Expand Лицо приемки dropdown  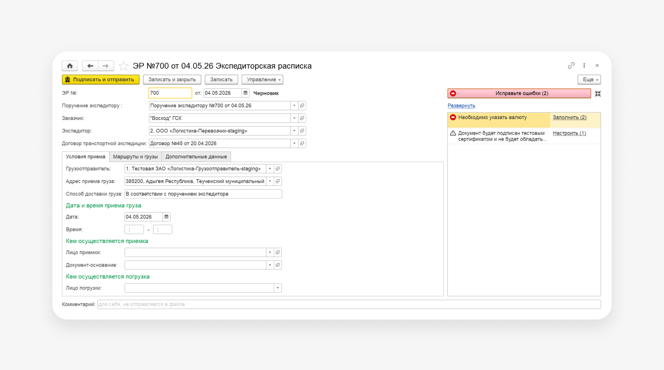coord(270,252)
